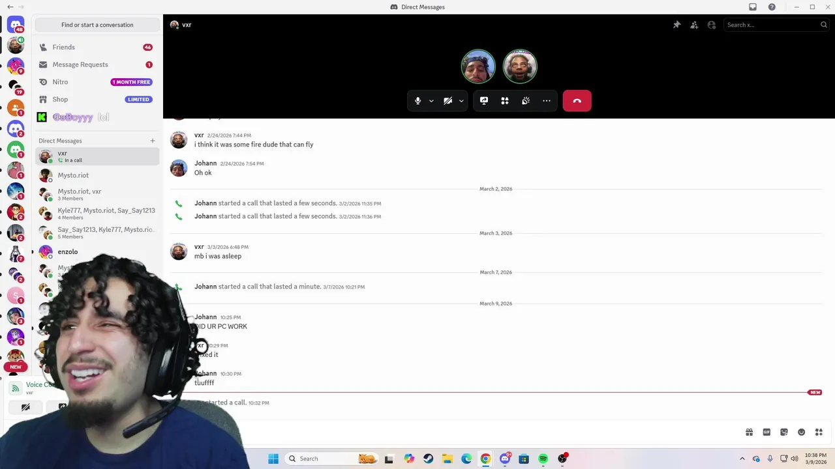The width and height of the screenshot is (835, 469).
Task: Click Johann username on 'Oh ok' message
Action: [x=205, y=163]
